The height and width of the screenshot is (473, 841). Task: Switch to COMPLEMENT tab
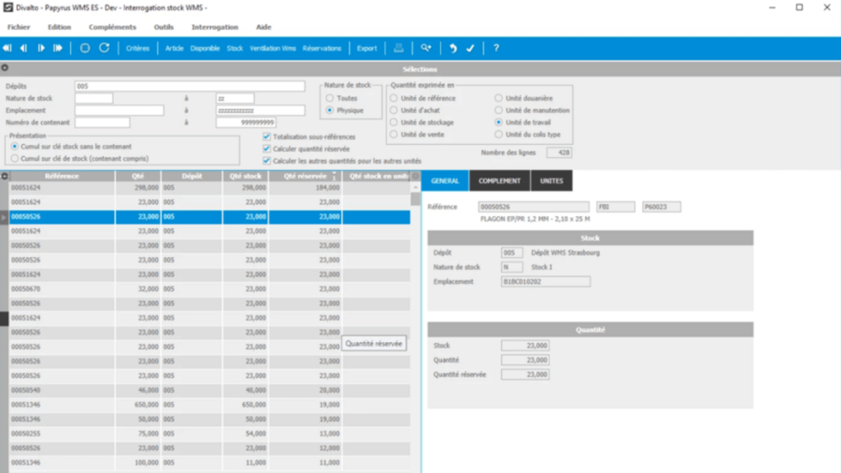[499, 180]
